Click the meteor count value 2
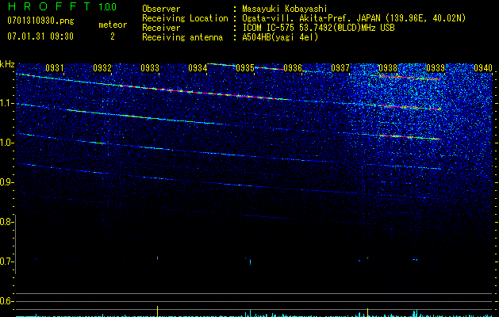 [113, 36]
